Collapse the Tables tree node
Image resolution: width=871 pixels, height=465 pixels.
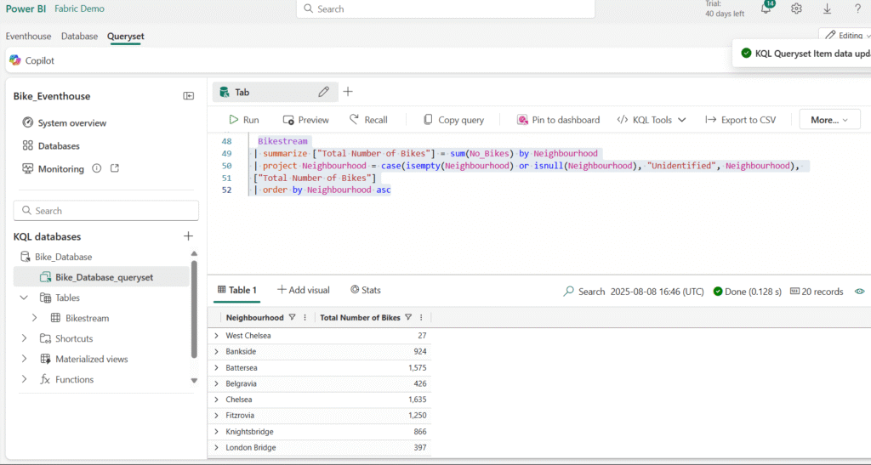(x=24, y=298)
